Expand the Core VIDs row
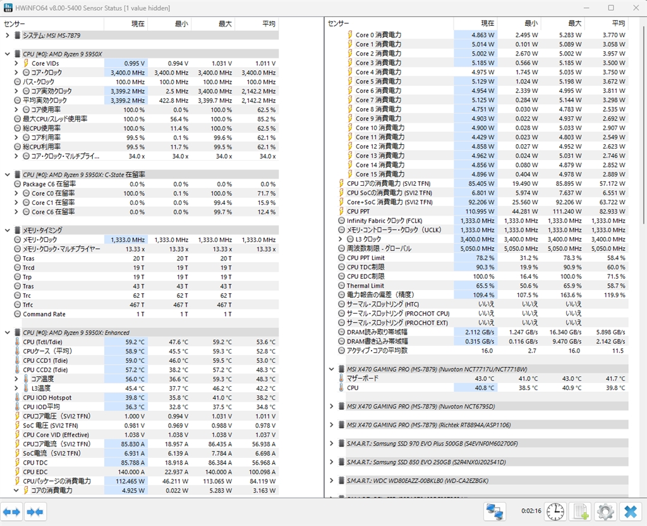 (x=16, y=63)
